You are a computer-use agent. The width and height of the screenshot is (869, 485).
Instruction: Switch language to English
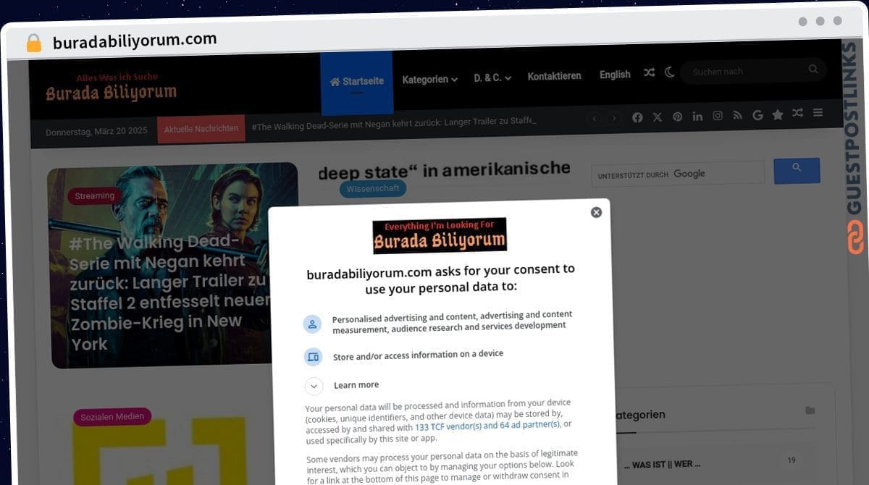[x=615, y=75]
